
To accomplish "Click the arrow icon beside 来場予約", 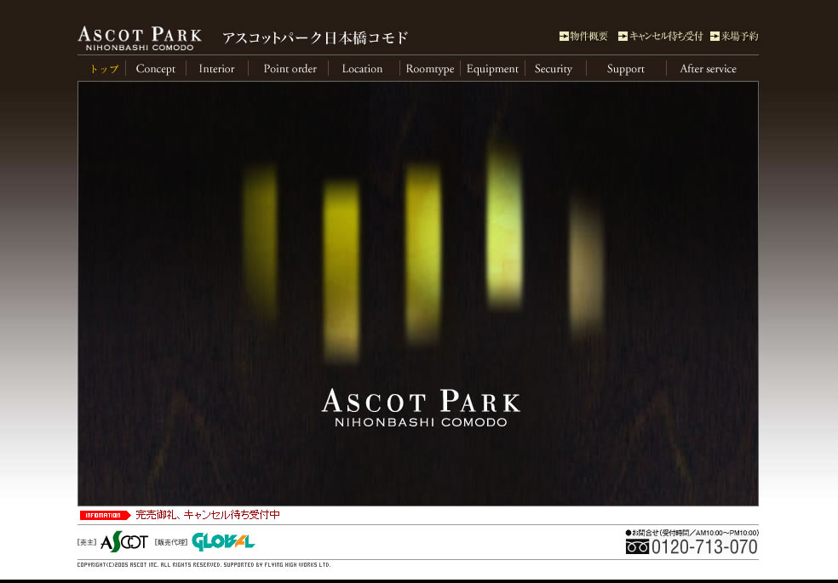I will [x=715, y=37].
